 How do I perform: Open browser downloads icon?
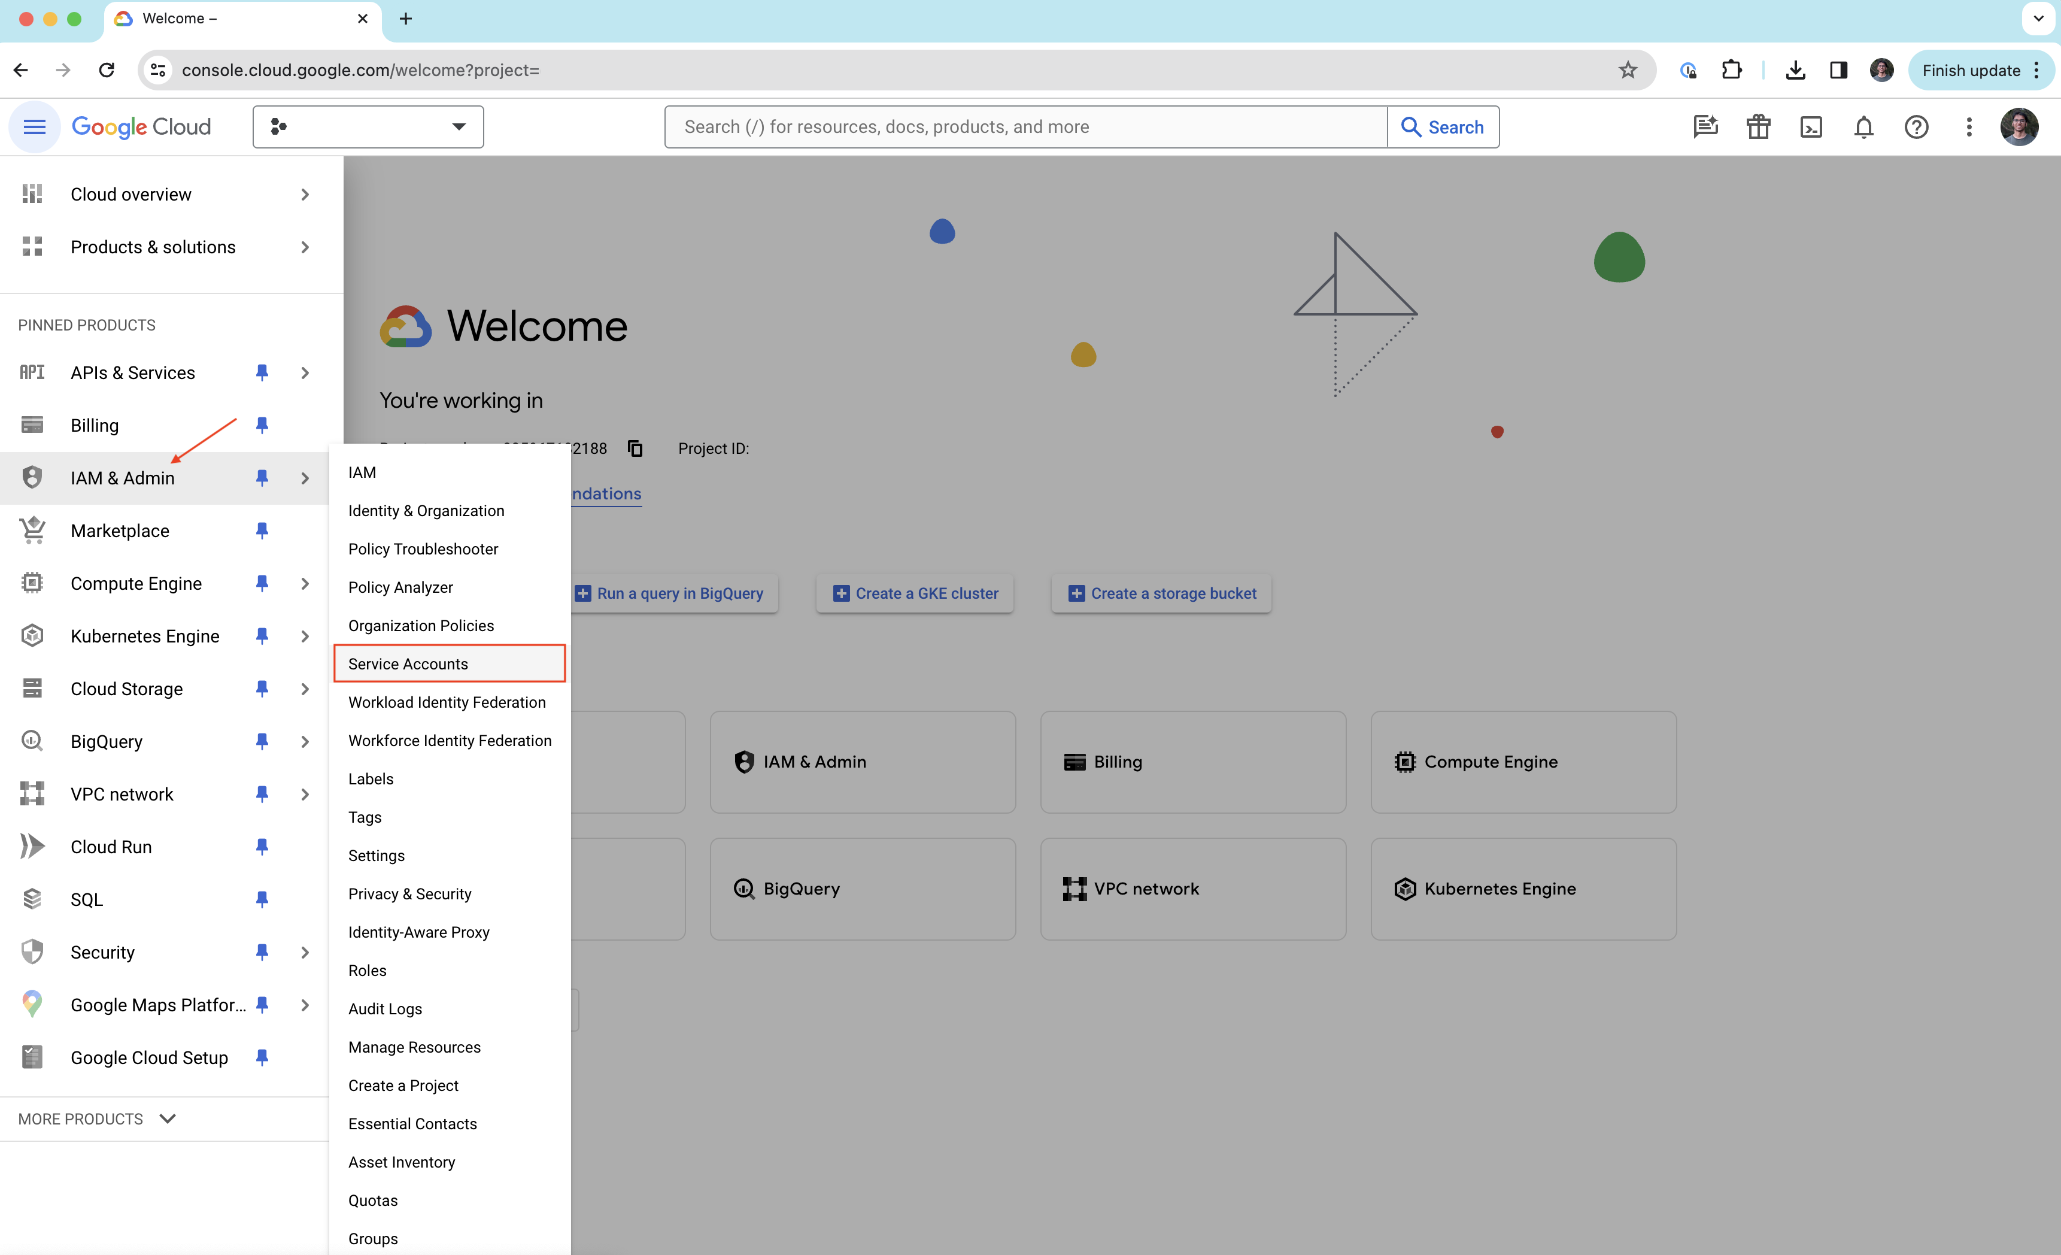coord(1795,70)
